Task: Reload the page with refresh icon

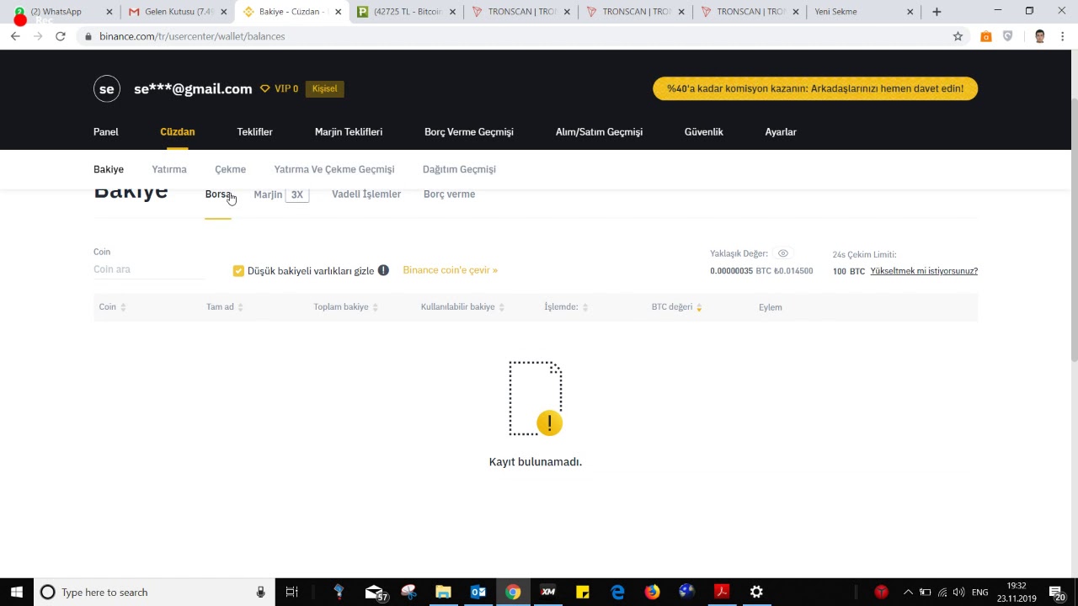Action: [61, 36]
